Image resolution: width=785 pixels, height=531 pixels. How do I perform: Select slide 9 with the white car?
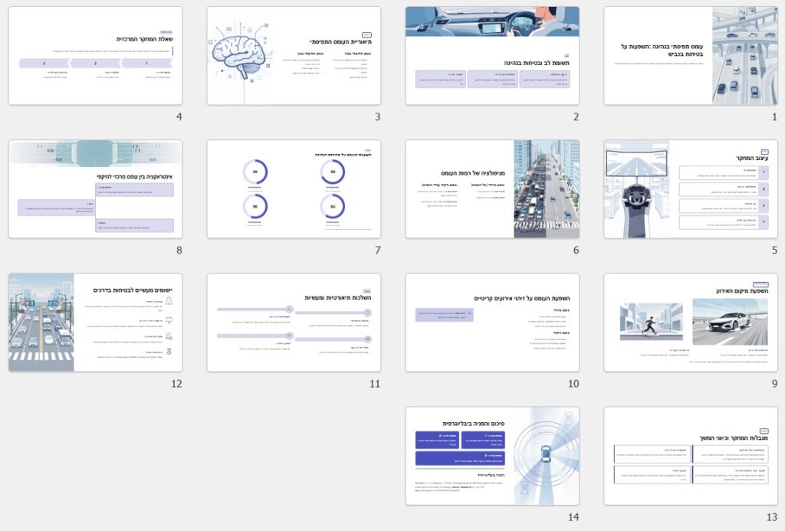pos(690,322)
